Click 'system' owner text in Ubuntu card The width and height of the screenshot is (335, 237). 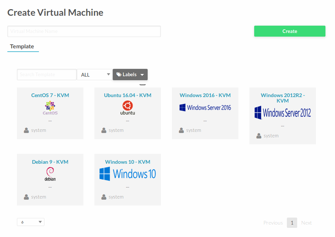click(116, 130)
